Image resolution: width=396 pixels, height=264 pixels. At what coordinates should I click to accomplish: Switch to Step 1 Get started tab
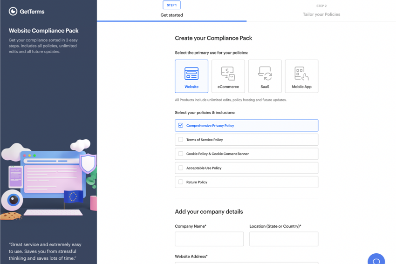tap(171, 15)
